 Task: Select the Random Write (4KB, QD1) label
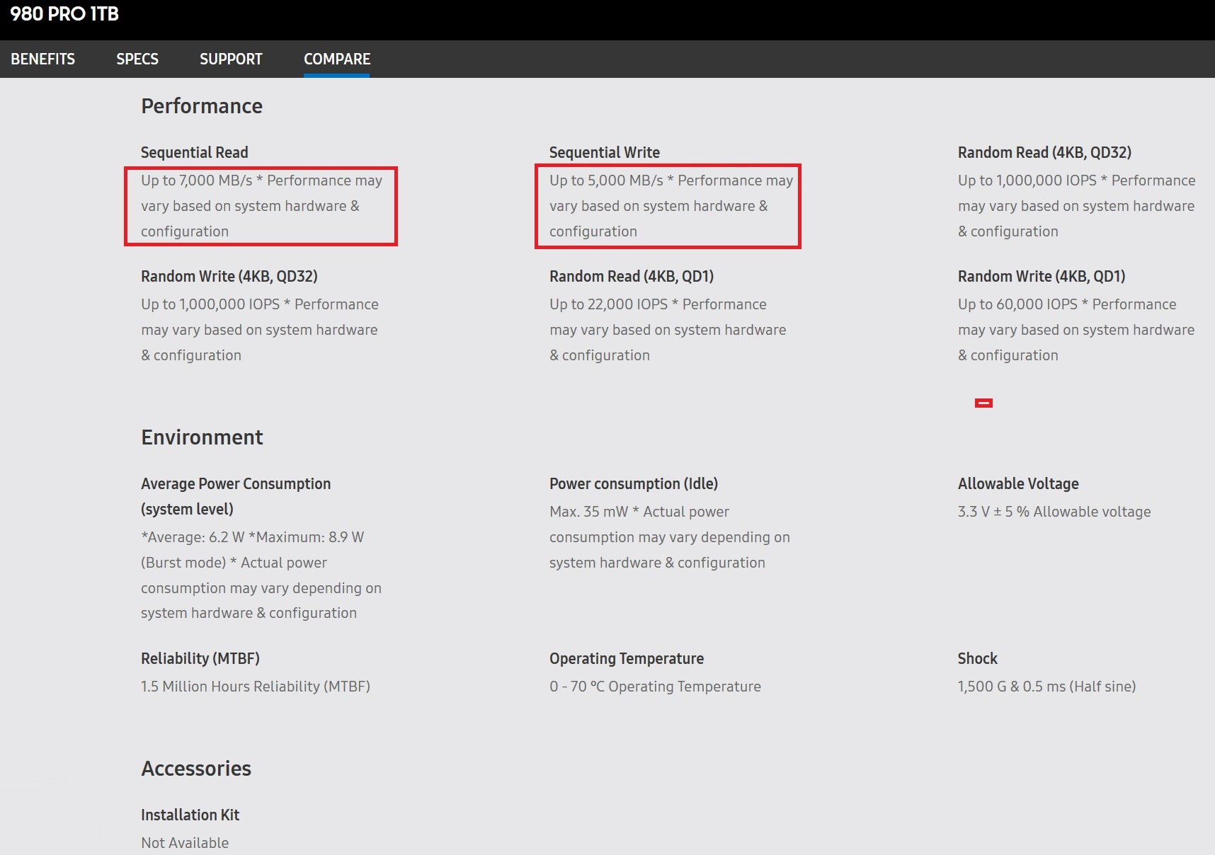1042,276
